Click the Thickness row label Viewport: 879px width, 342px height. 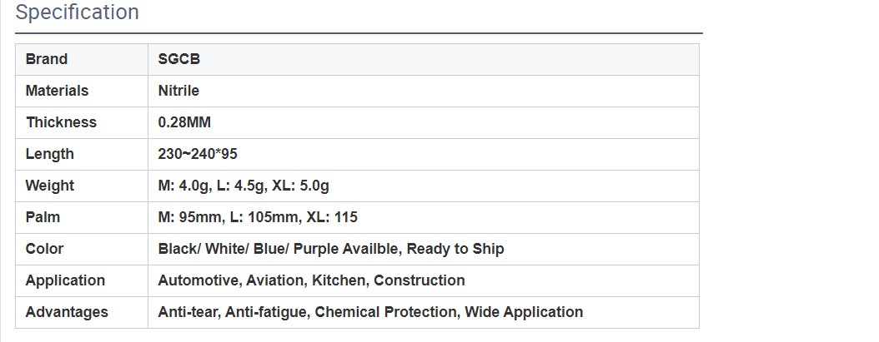click(61, 122)
